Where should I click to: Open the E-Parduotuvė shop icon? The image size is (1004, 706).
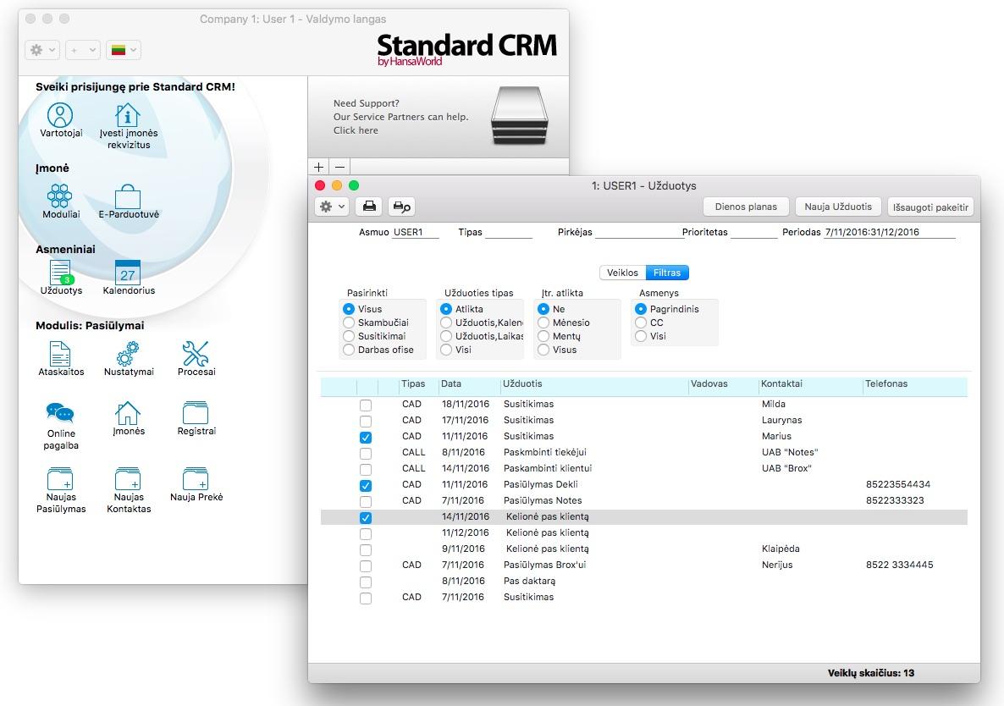[128, 196]
